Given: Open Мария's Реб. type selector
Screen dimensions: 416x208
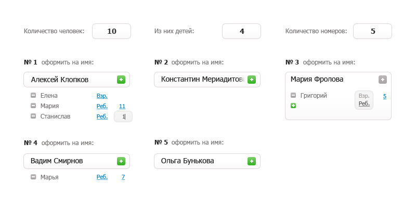Looking at the screenshot, I should click(102, 106).
